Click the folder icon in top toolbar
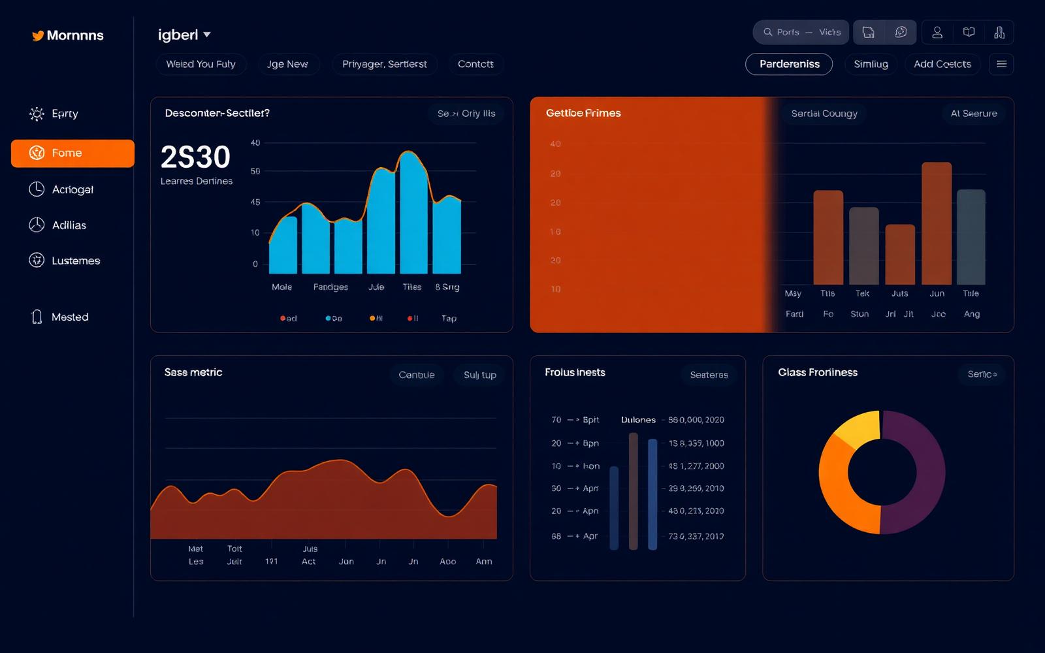1045x653 pixels. coord(869,32)
